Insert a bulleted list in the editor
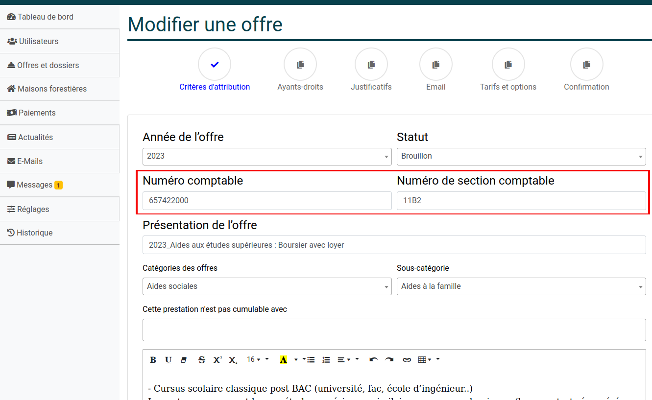This screenshot has height=400, width=652. click(311, 359)
